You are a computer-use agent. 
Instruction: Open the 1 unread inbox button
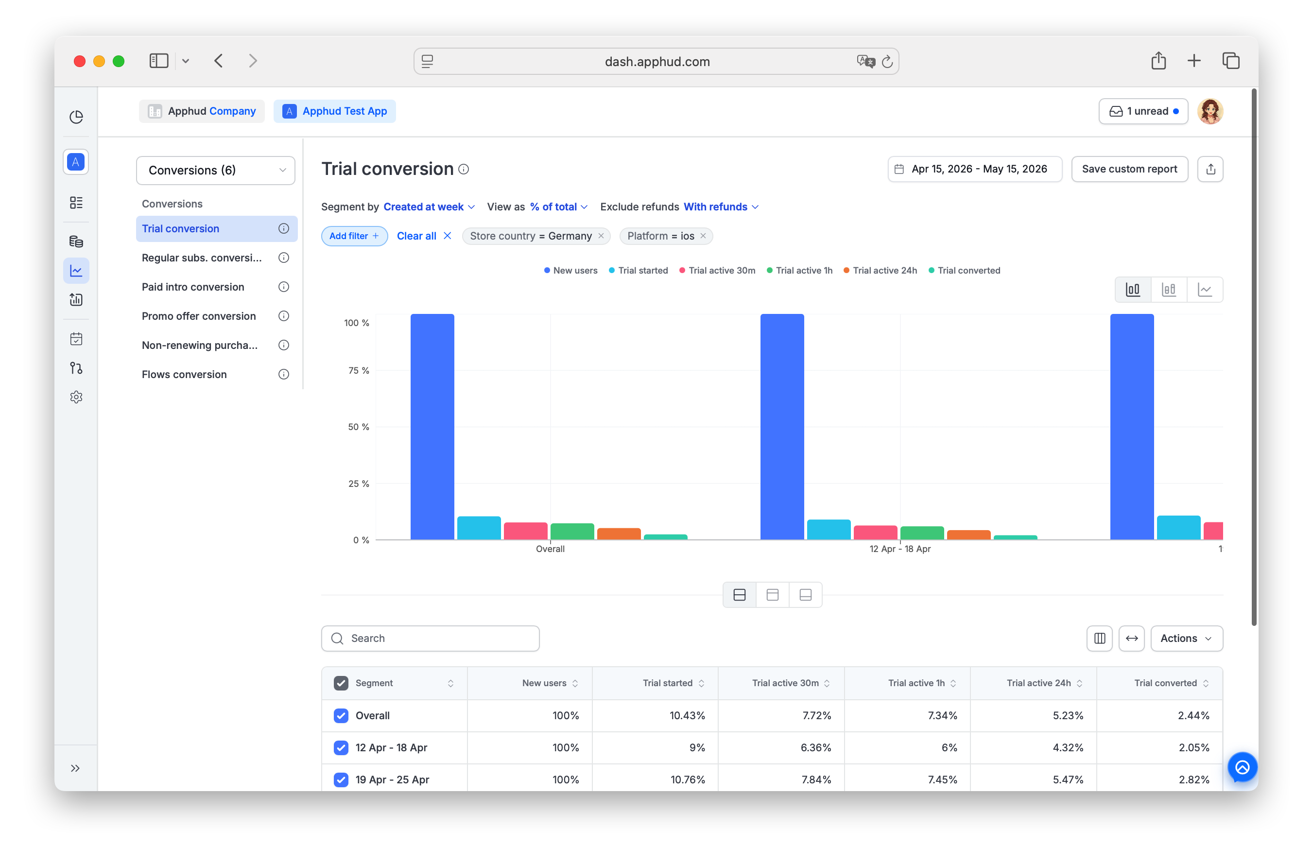point(1143,111)
